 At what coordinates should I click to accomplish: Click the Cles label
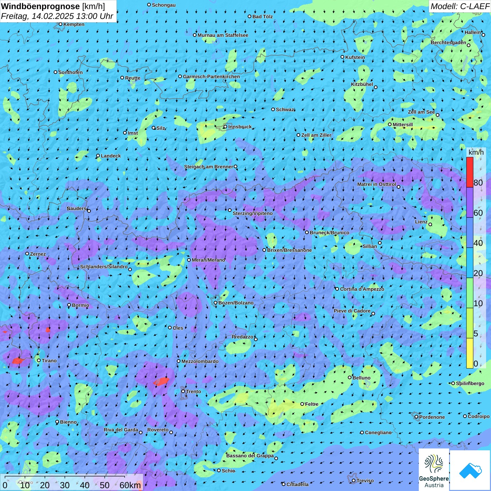pos(178,328)
